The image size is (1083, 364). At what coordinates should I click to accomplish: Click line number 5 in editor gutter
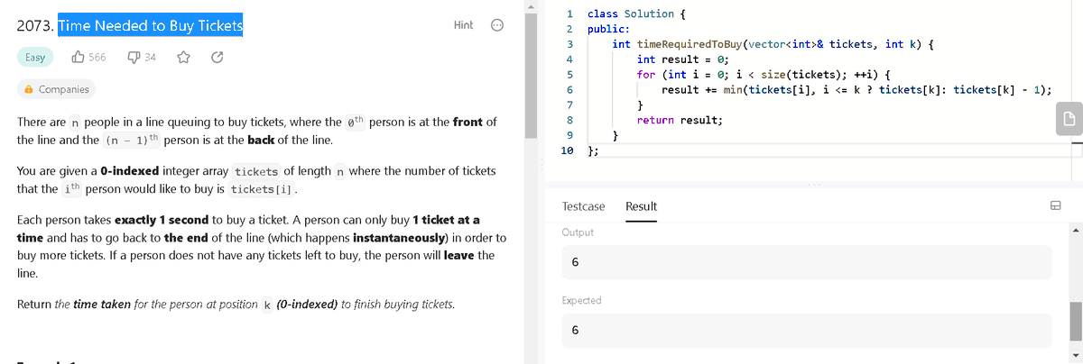click(x=569, y=74)
